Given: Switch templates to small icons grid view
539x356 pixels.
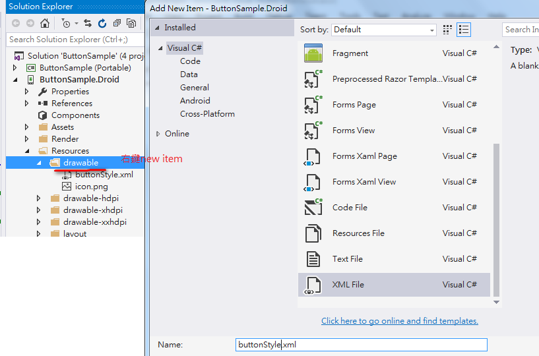Looking at the screenshot, I should pos(448,30).
